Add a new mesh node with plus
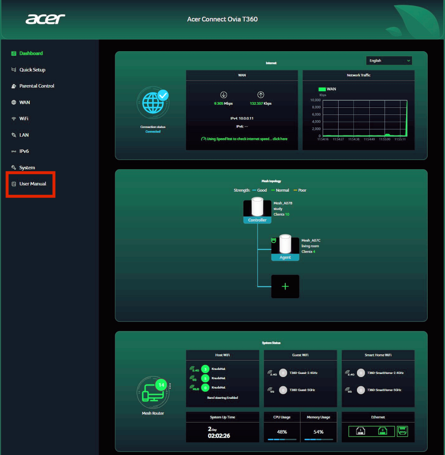This screenshot has width=445, height=455. tap(285, 287)
